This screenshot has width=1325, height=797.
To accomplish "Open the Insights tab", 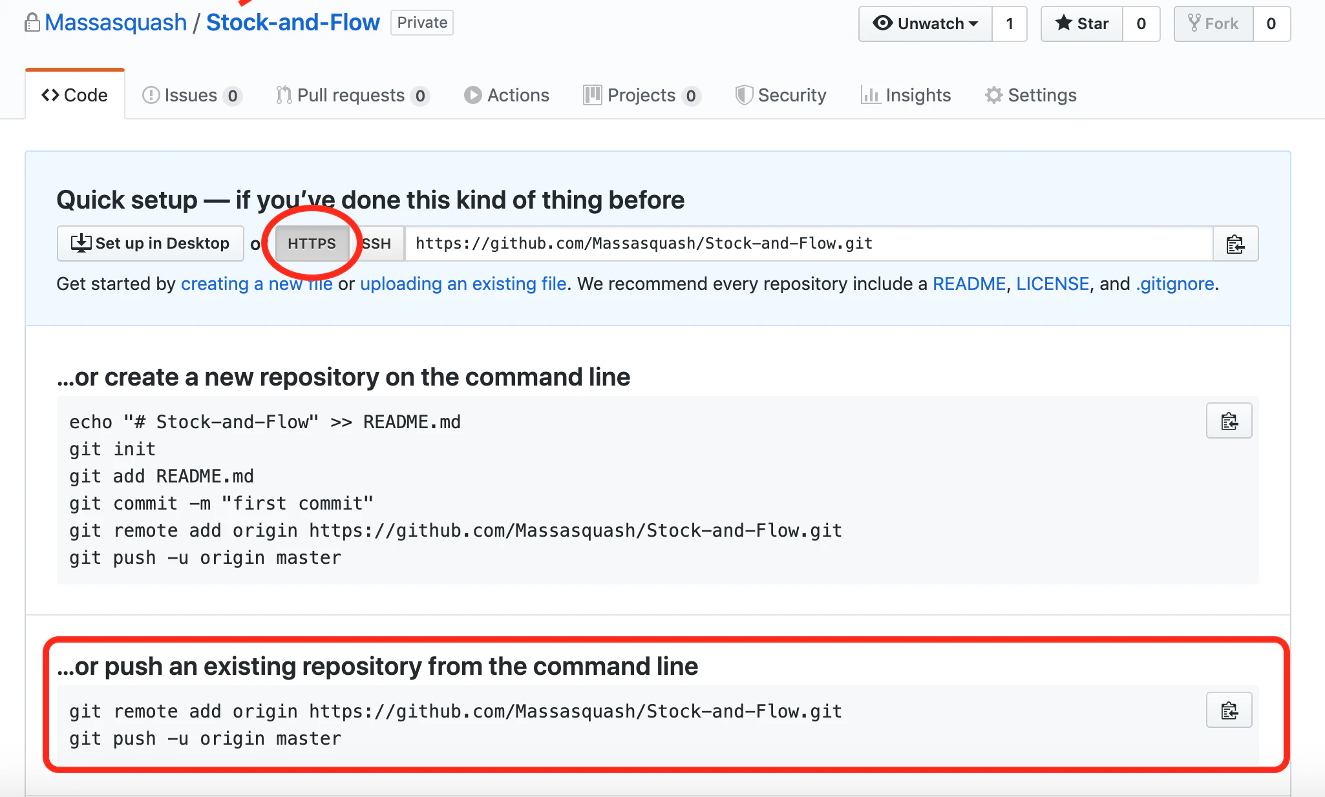I will 906,95.
